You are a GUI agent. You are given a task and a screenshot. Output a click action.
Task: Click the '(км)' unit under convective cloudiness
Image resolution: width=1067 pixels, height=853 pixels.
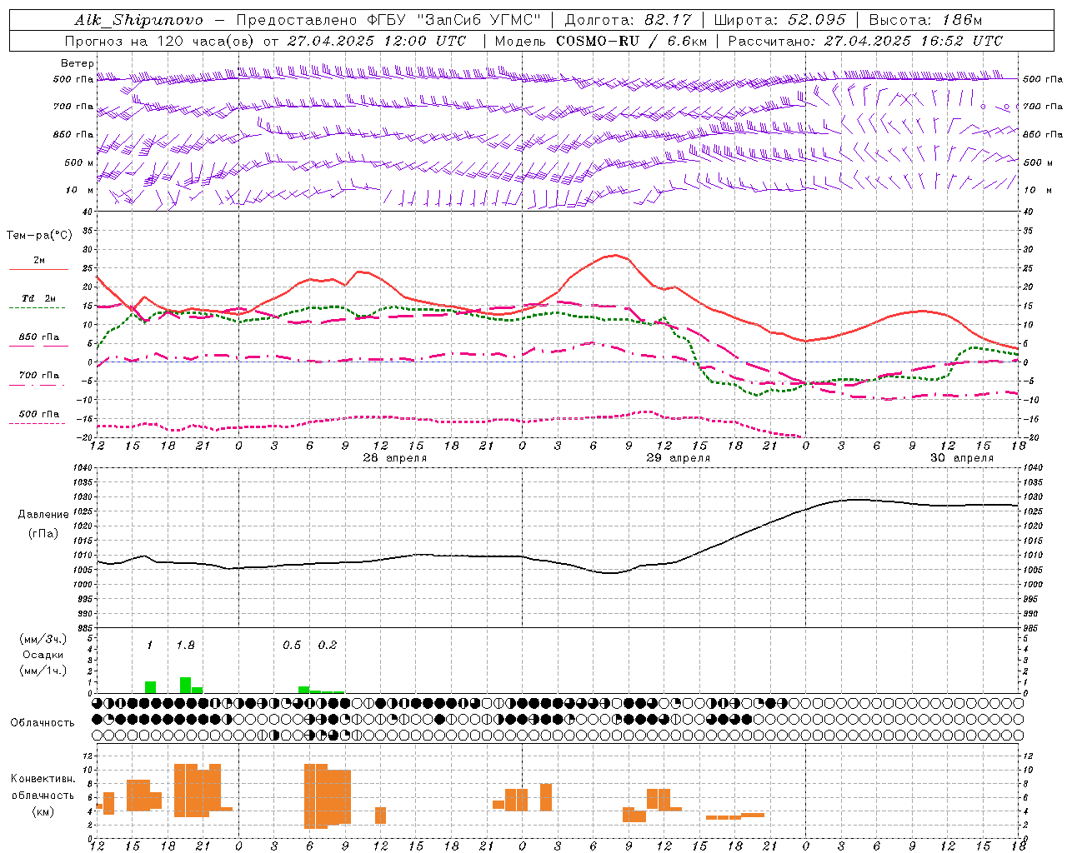(x=43, y=811)
